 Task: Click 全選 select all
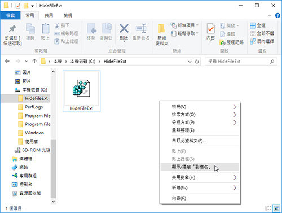tap(258, 25)
